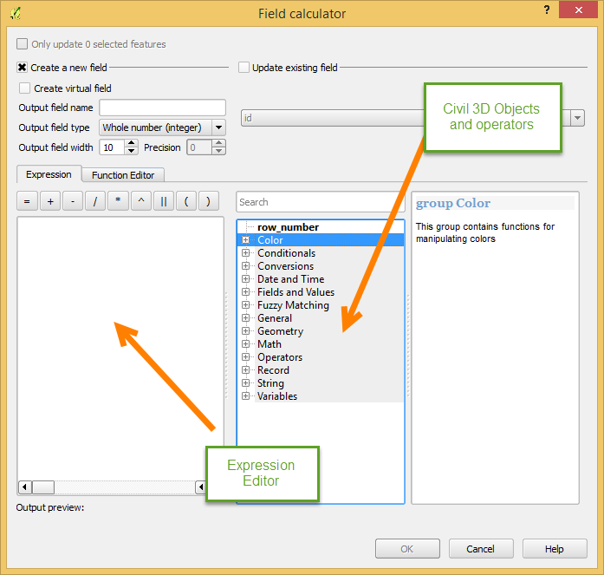This screenshot has width=604, height=575.
Task: Expand the Conversions group
Action: [x=245, y=266]
